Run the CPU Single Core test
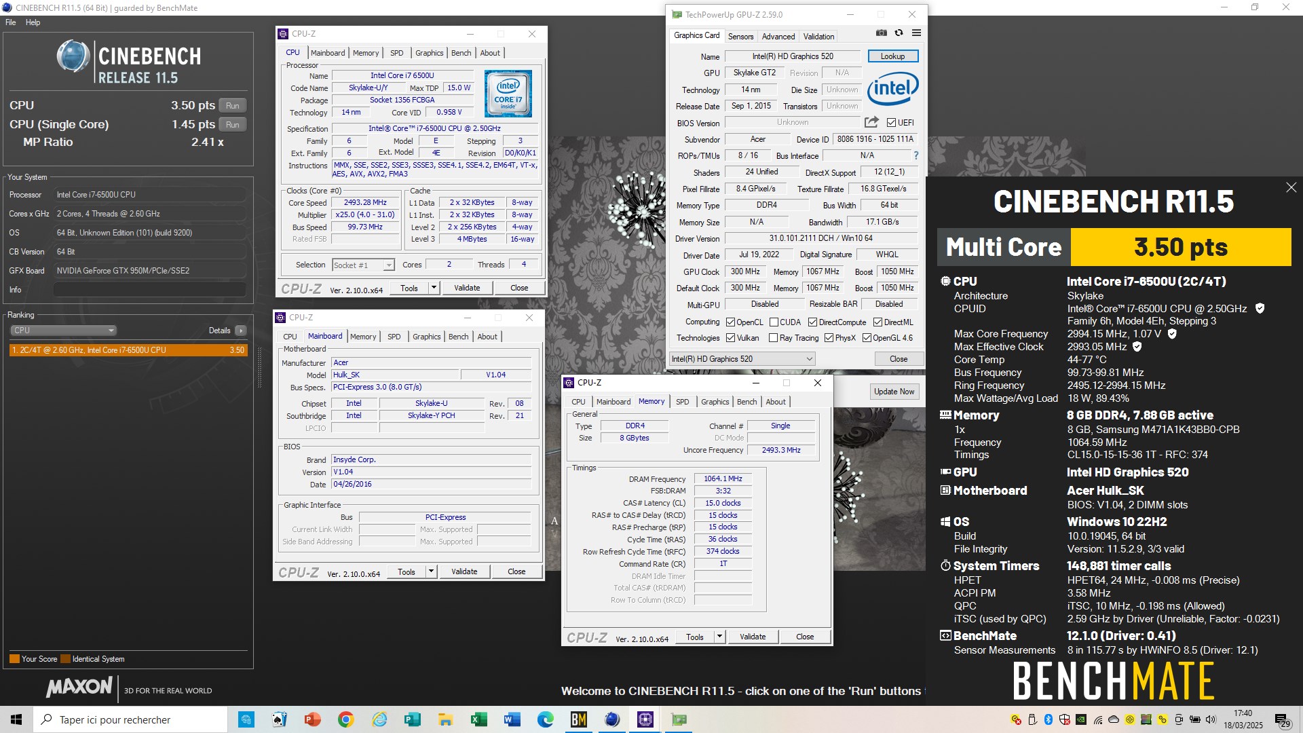This screenshot has height=733, width=1303. click(233, 125)
